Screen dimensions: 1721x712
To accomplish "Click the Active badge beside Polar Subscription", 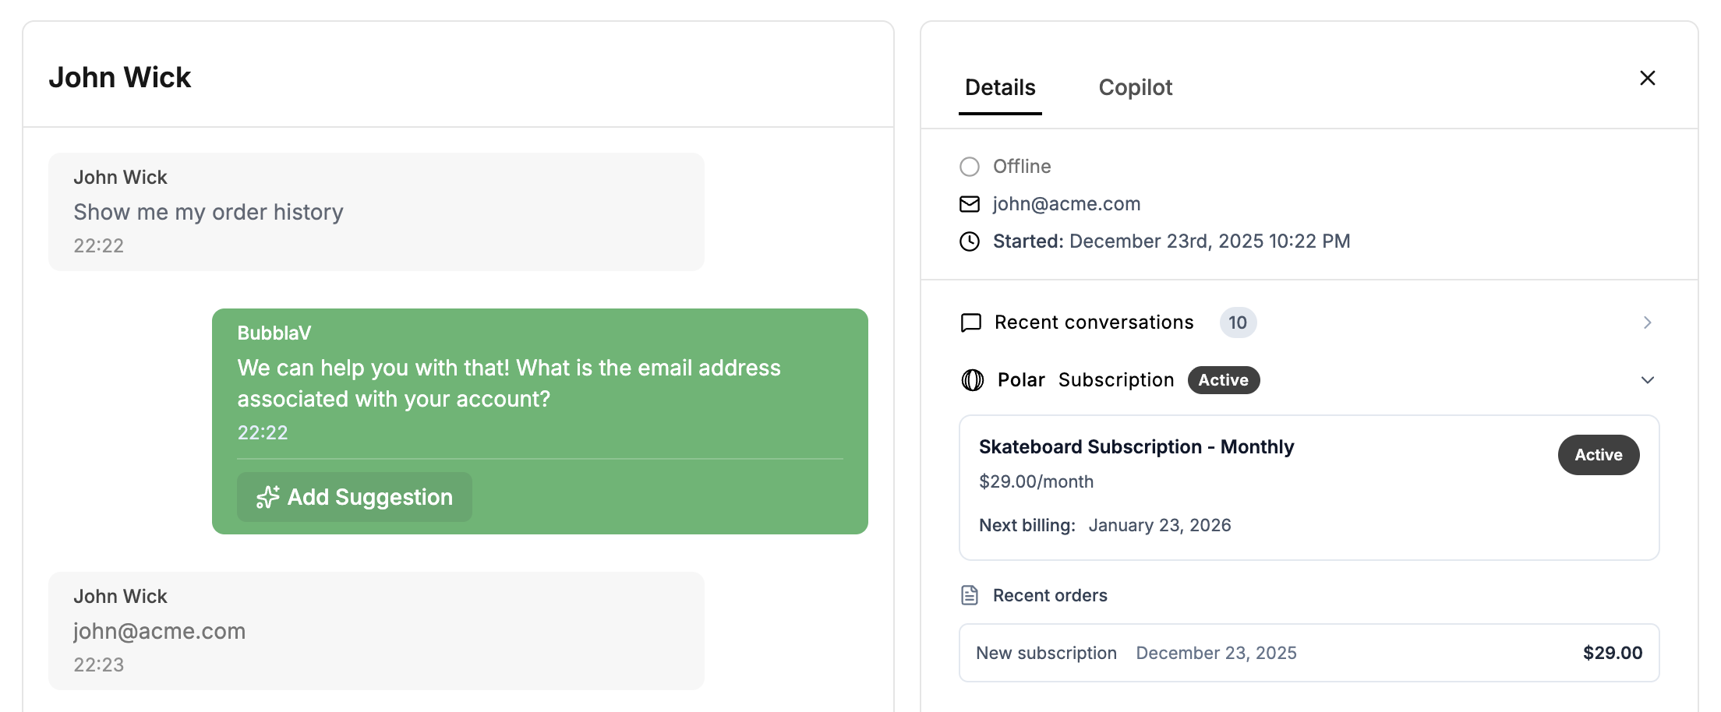I will click(x=1224, y=380).
